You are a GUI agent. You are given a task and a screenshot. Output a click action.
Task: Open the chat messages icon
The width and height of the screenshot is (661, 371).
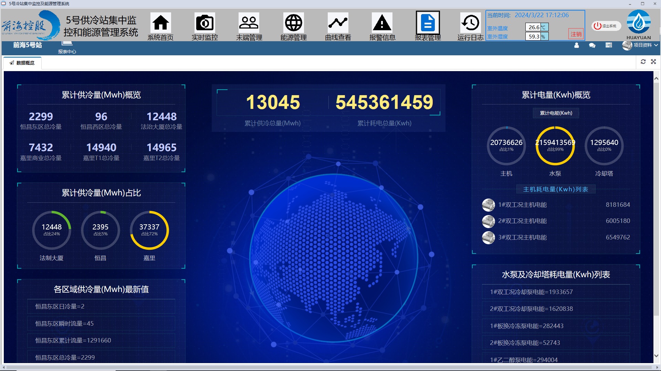(592, 45)
